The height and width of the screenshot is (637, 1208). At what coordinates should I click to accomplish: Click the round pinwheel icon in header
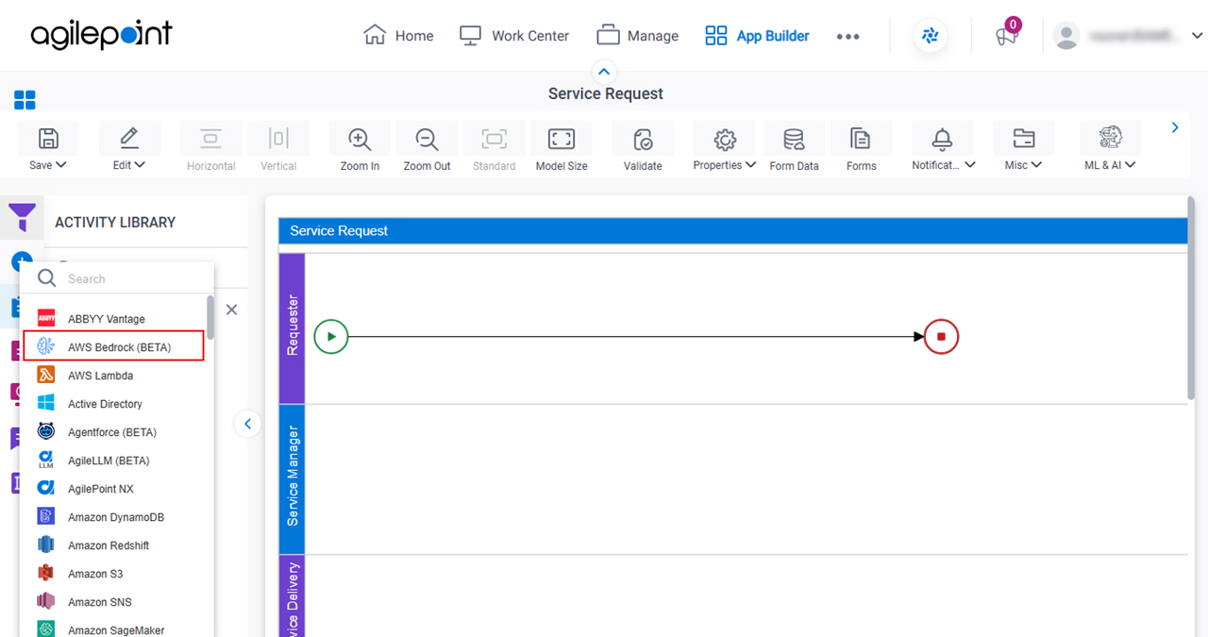coord(931,36)
